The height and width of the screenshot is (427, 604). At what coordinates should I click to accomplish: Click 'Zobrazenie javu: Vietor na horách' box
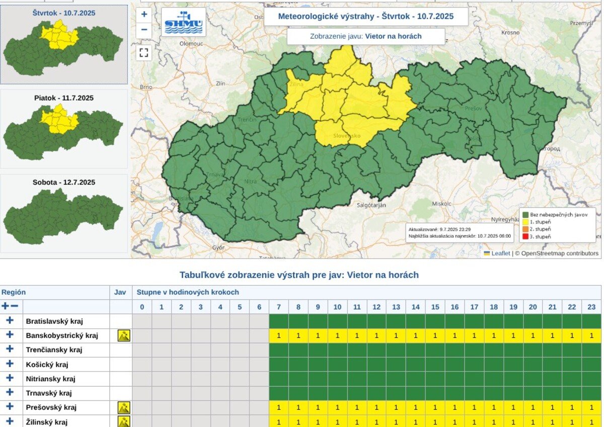pos(366,36)
